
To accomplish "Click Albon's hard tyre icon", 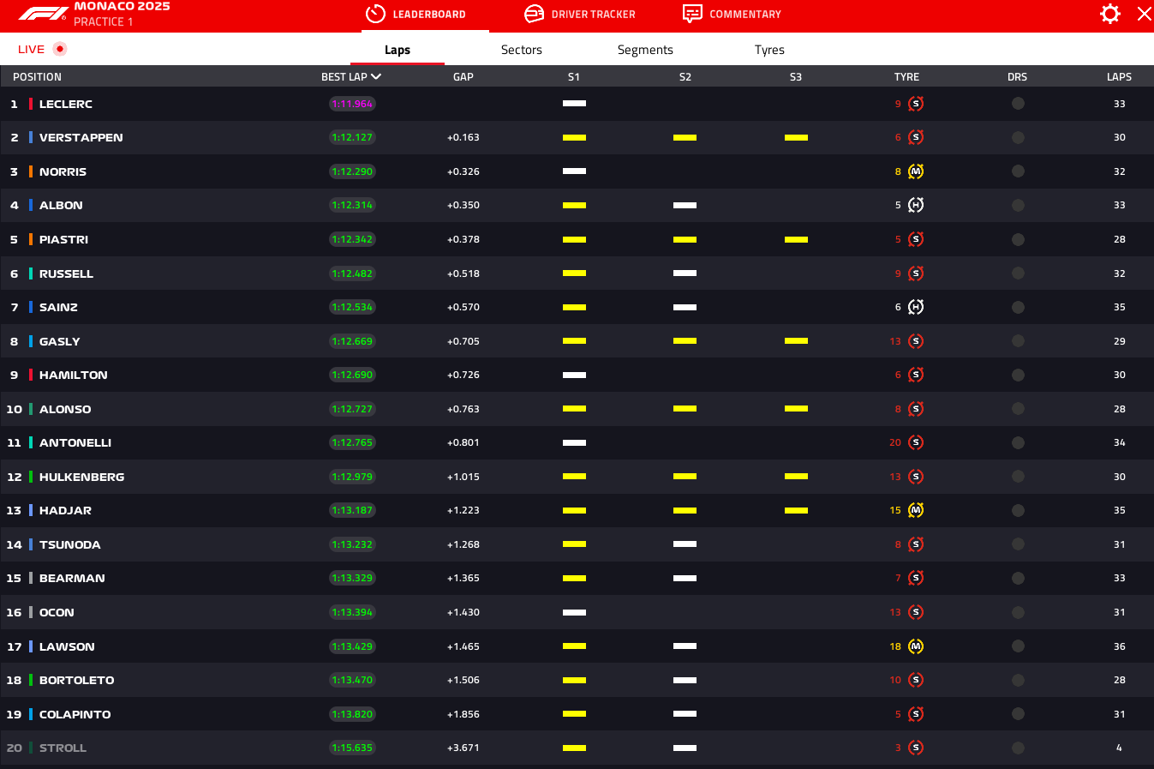I will click(x=916, y=205).
